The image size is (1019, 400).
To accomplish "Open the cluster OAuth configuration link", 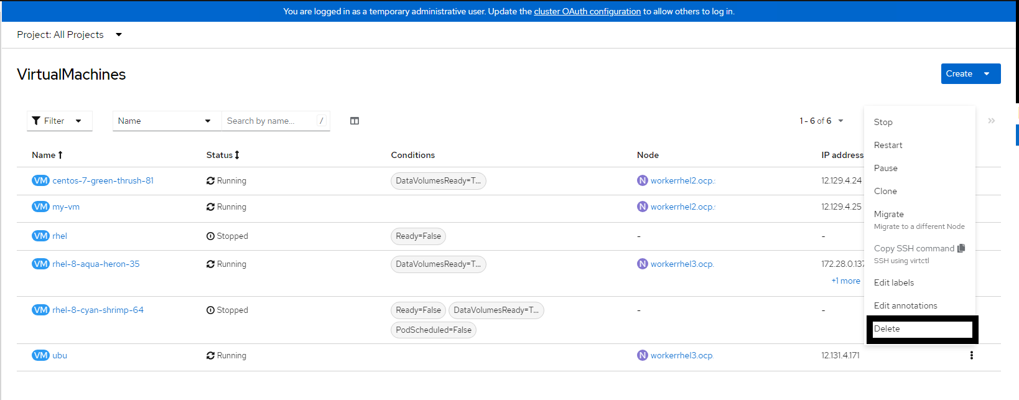I will pos(587,11).
